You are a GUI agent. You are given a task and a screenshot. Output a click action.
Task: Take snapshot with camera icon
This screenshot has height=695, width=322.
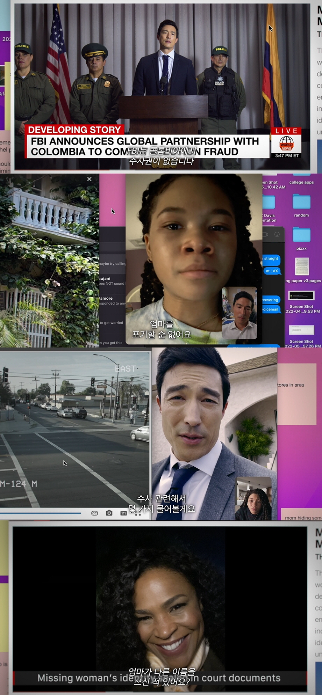point(109,513)
